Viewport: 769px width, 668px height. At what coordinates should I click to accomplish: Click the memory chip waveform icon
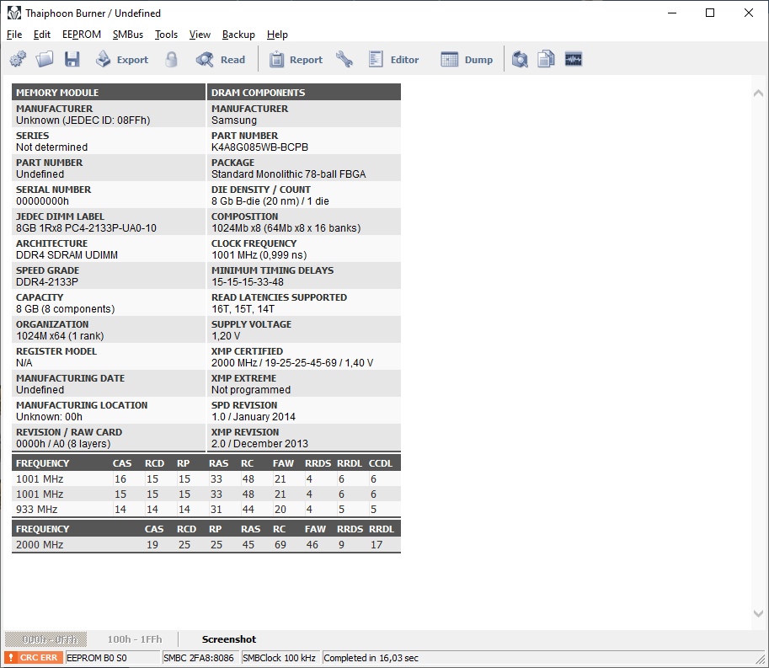[x=574, y=59]
